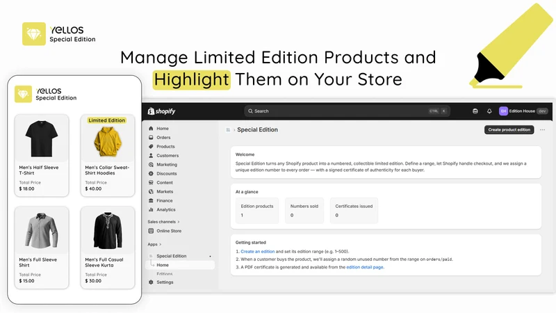Click the Products tag icon

(x=151, y=146)
